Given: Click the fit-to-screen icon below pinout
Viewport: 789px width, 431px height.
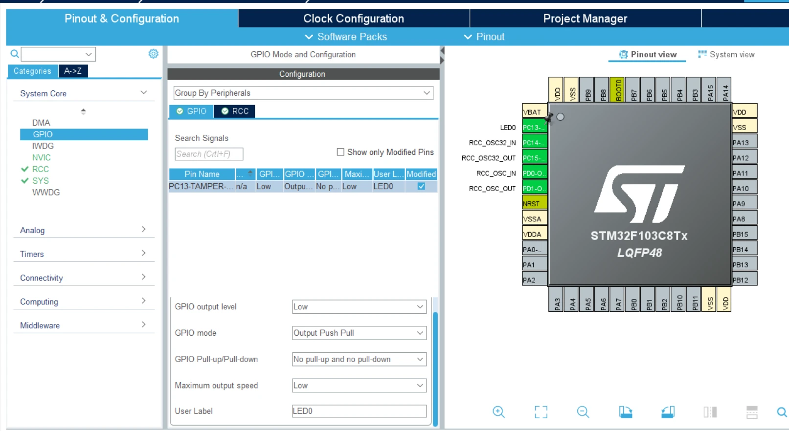Looking at the screenshot, I should tap(541, 412).
